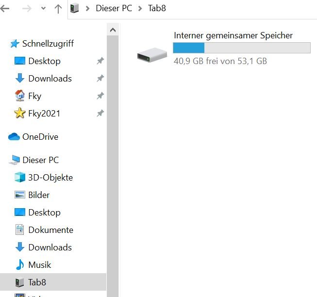The image size is (317, 297).
Task: Unpin Downloads using its pin icon
Action: 100,78
